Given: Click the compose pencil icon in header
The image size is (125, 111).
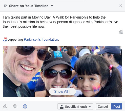Looking at the screenshot, I should (x=6, y=6).
